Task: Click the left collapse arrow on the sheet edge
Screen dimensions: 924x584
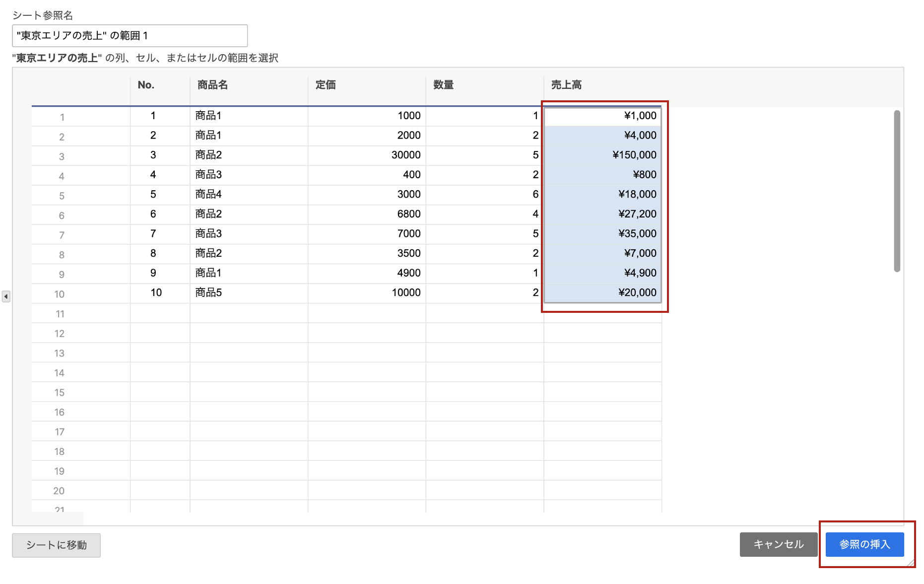Action: (x=6, y=296)
